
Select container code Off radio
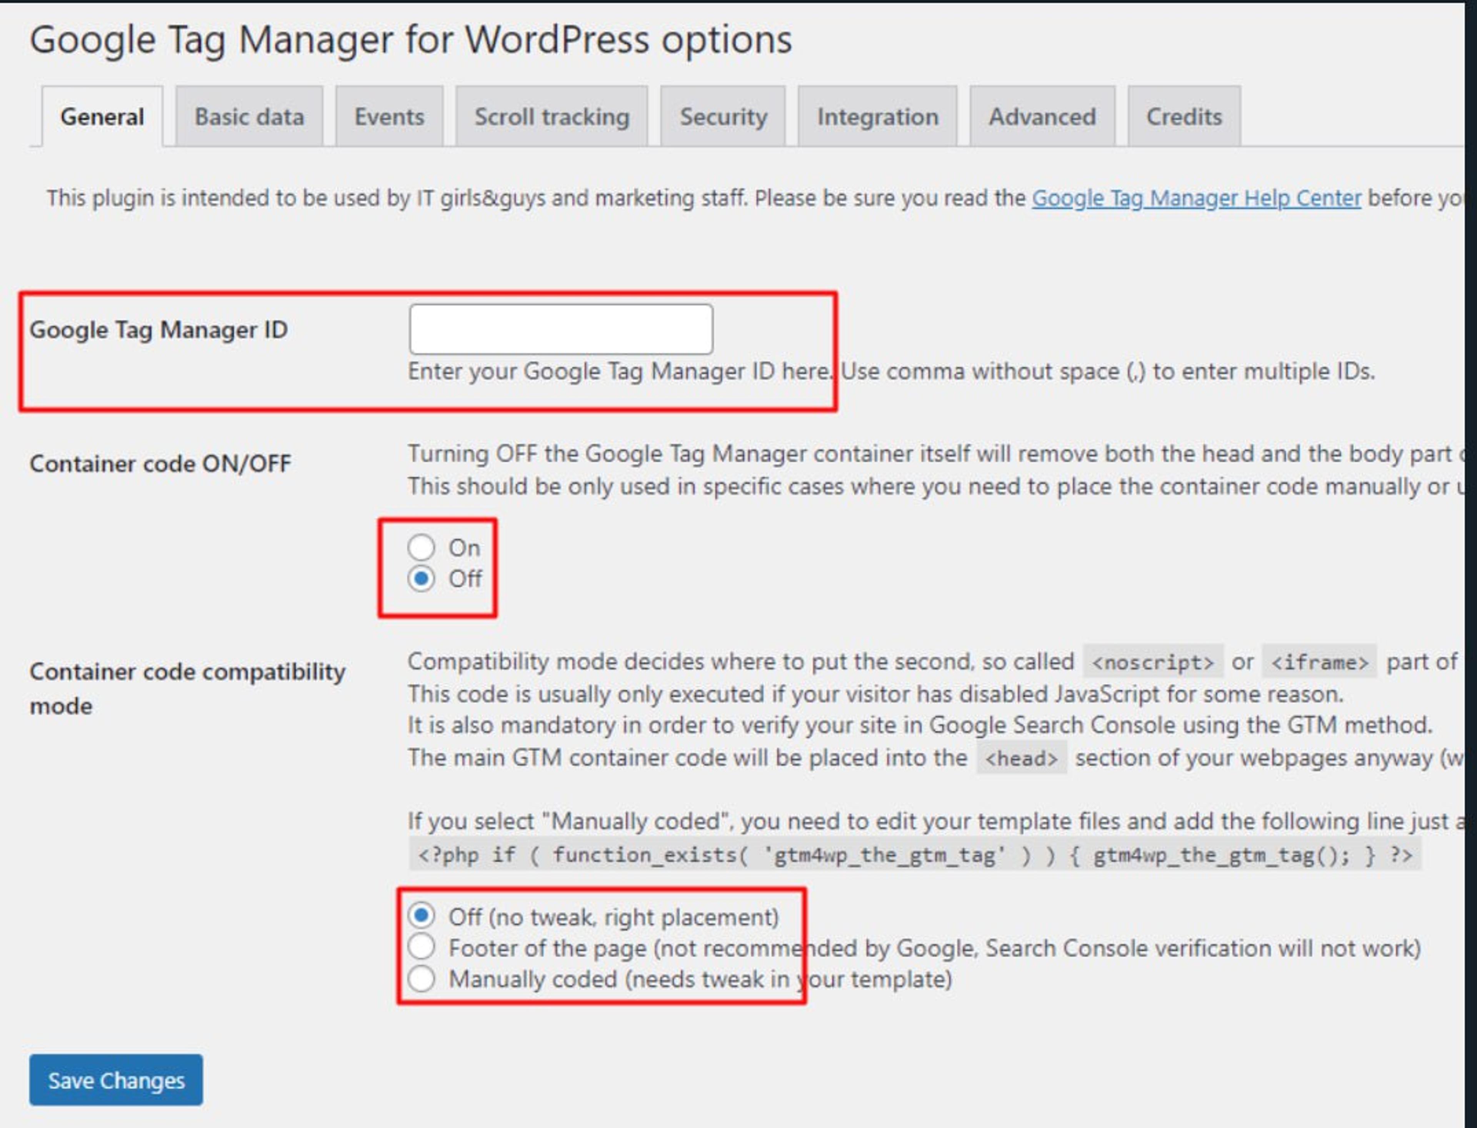421,578
